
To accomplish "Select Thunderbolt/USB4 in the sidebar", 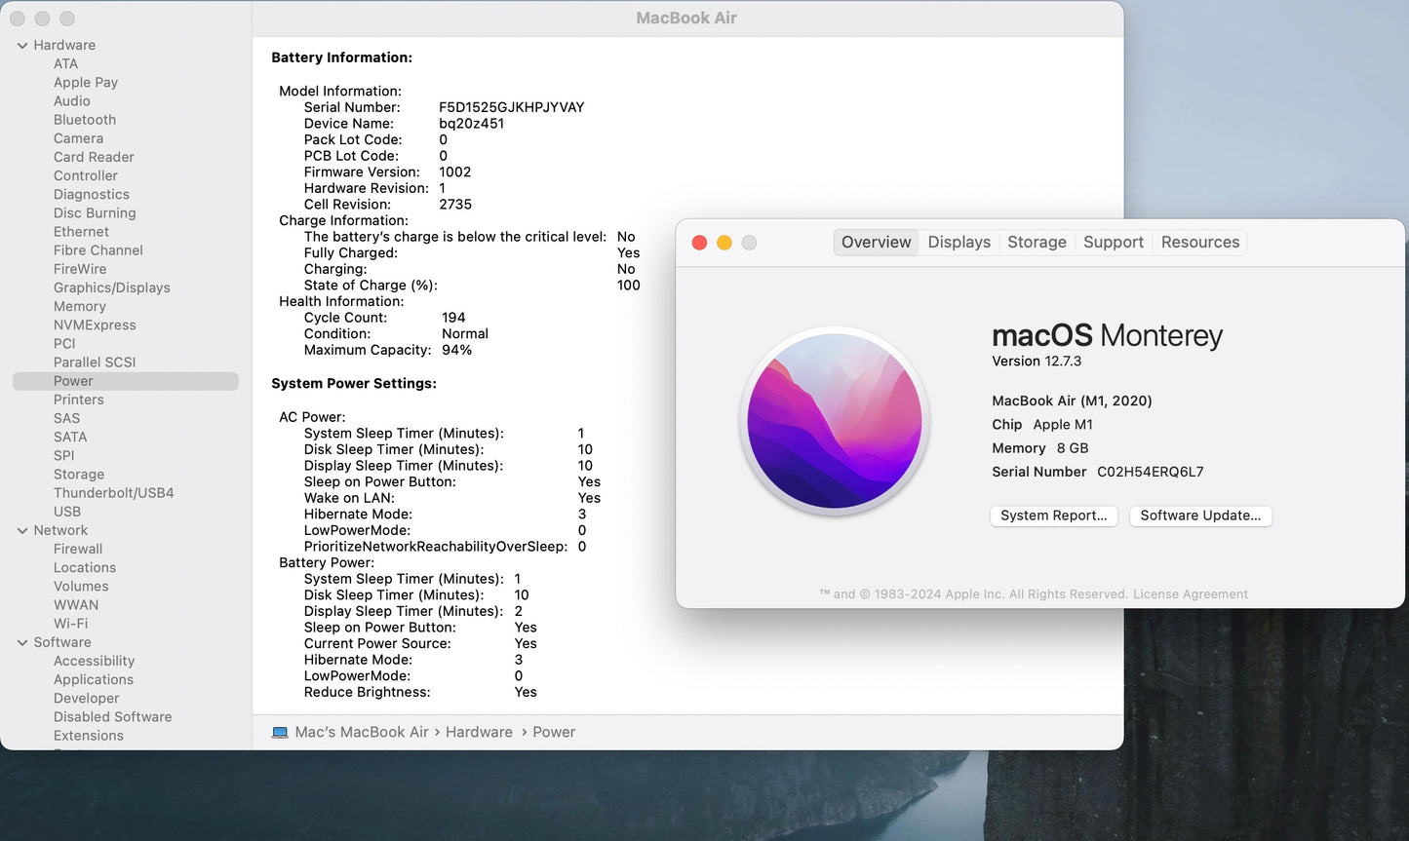I will click(114, 493).
